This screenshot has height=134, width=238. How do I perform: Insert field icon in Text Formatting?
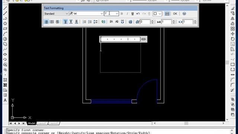[x=103, y=22]
